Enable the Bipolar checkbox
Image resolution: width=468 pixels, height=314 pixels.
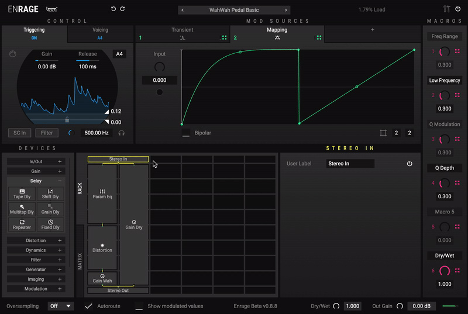186,133
